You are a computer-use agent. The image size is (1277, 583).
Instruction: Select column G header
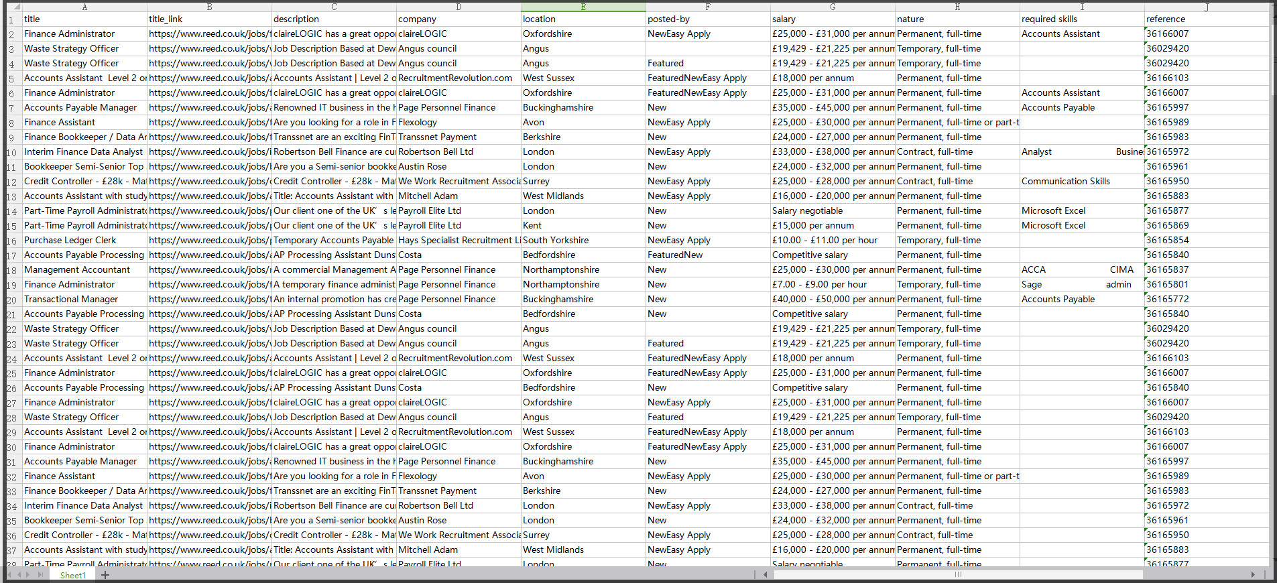(833, 7)
